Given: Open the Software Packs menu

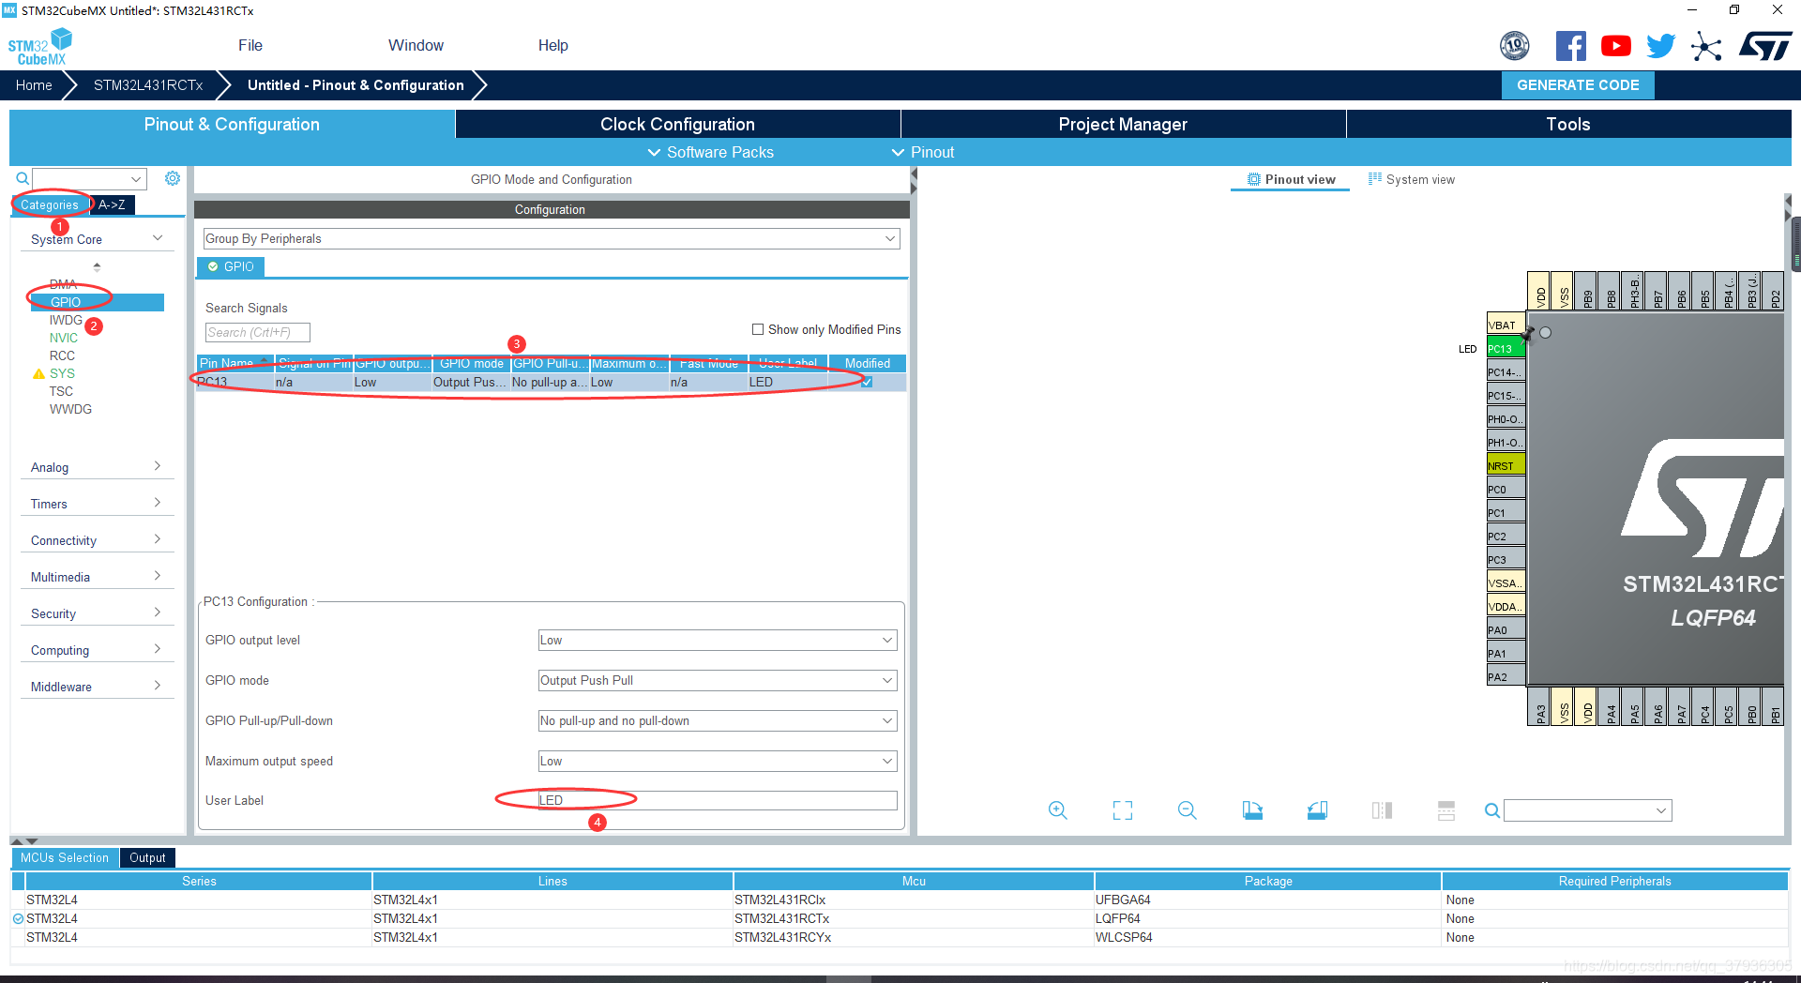Looking at the screenshot, I should (710, 152).
